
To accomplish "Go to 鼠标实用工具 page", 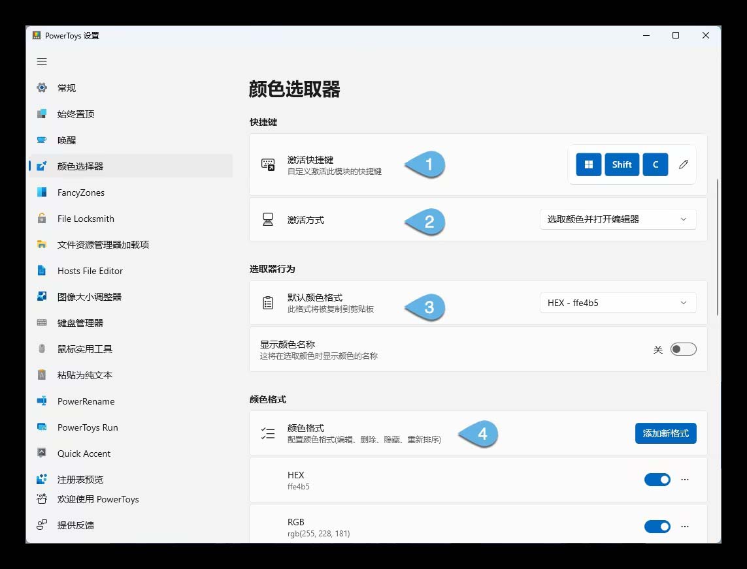I will pos(131,348).
